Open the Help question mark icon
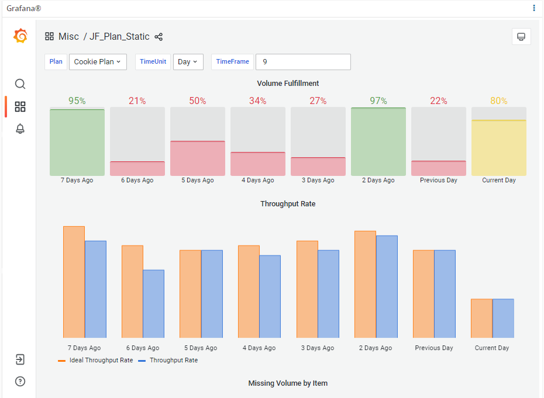 20,382
